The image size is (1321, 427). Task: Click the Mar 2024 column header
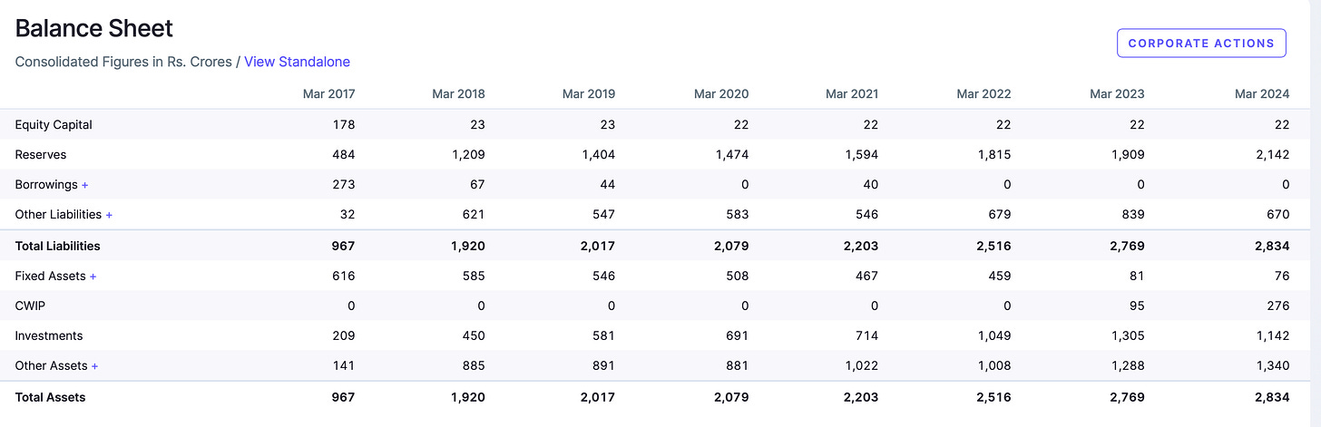(x=1262, y=93)
